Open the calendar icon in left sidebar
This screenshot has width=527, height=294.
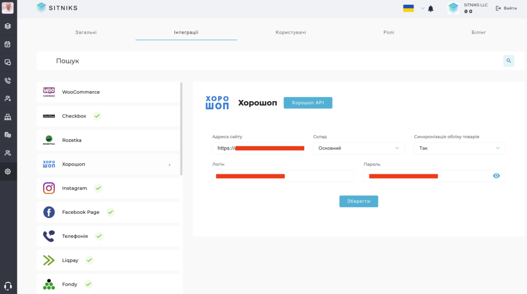(x=8, y=44)
